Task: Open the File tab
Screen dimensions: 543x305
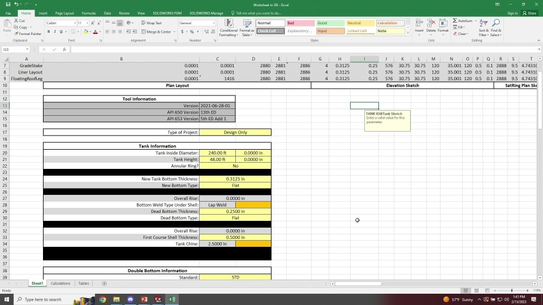Action: coord(8,13)
